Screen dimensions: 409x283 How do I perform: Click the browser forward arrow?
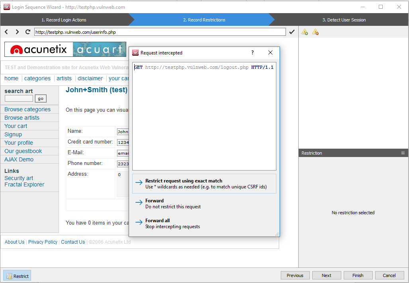[x=17, y=32]
